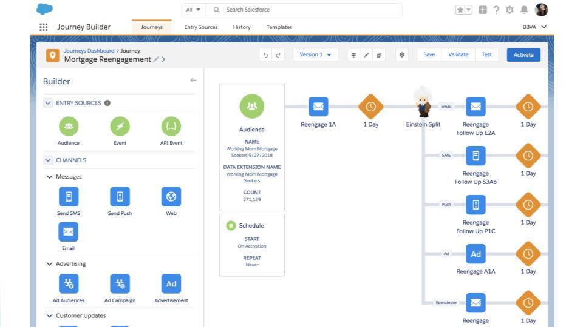
Task: Go to Journeys Dashboard link
Action: pos(89,51)
